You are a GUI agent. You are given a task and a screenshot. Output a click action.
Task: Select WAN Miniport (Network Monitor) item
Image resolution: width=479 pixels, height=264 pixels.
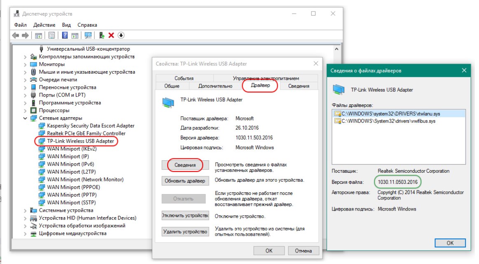coord(85,180)
